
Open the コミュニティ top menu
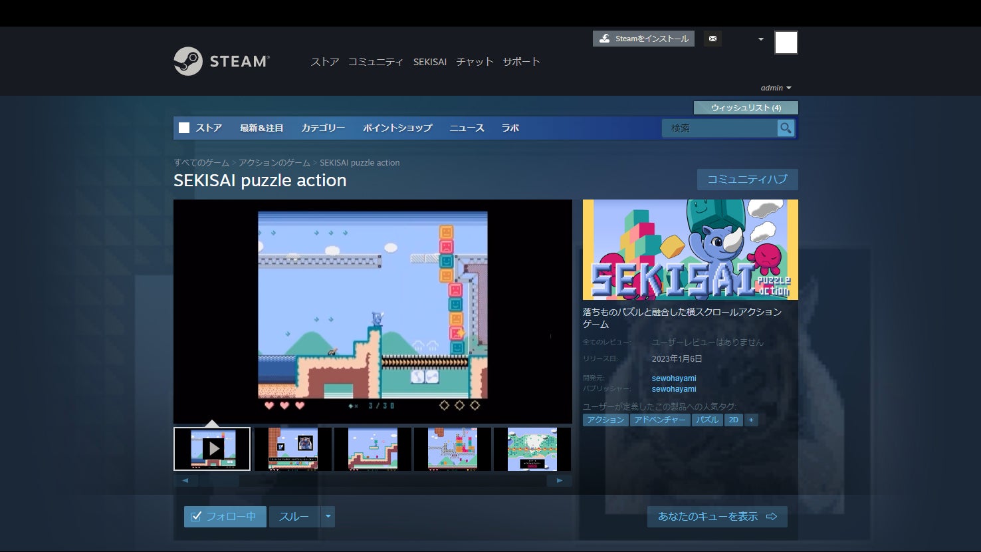point(376,62)
